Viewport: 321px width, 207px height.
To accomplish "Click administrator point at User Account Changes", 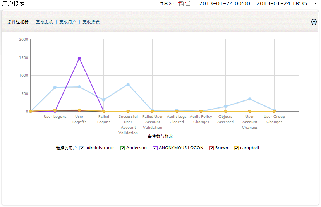I will click(x=250, y=99).
